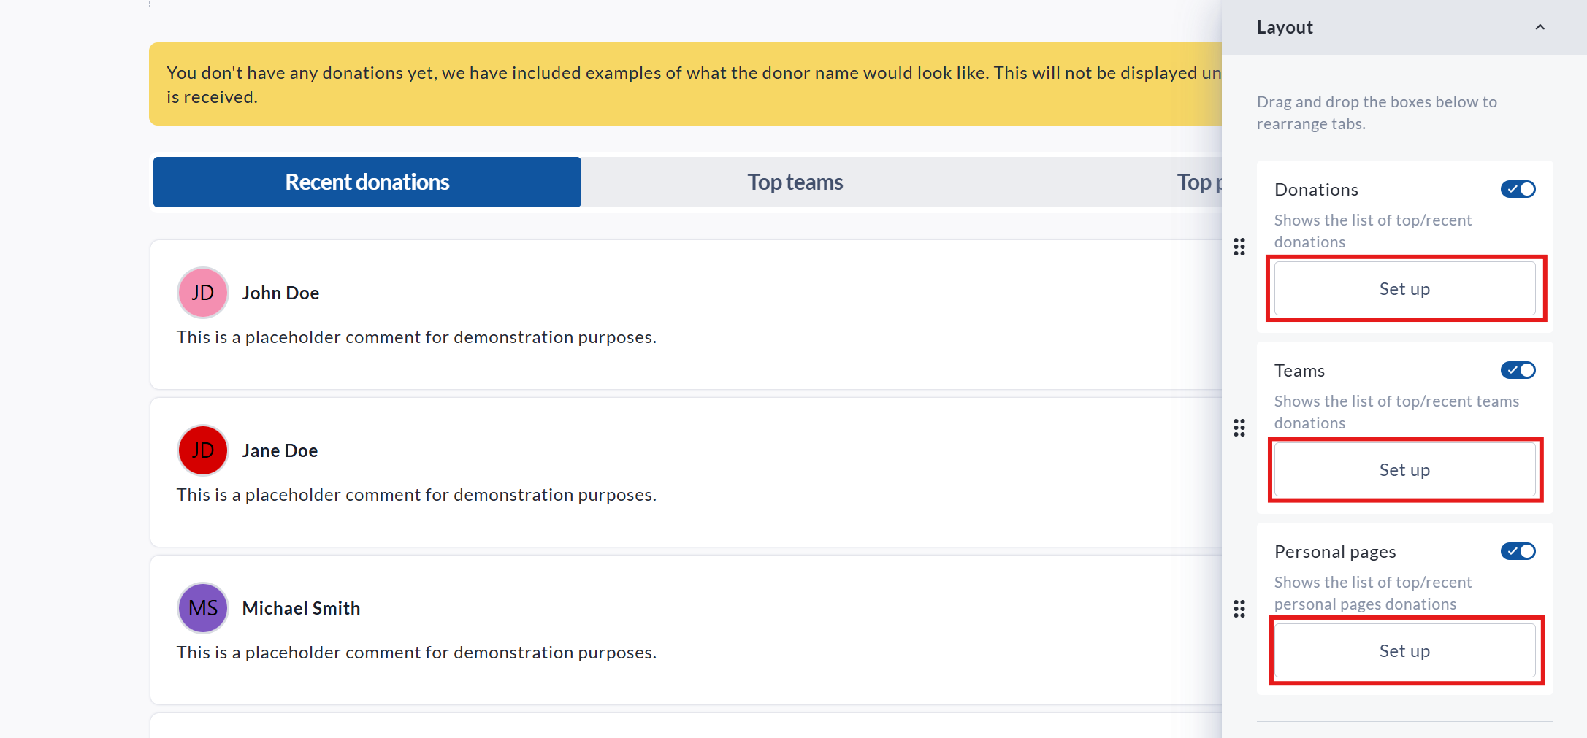
Task: Select the Recent donations tab
Action: [x=367, y=182]
